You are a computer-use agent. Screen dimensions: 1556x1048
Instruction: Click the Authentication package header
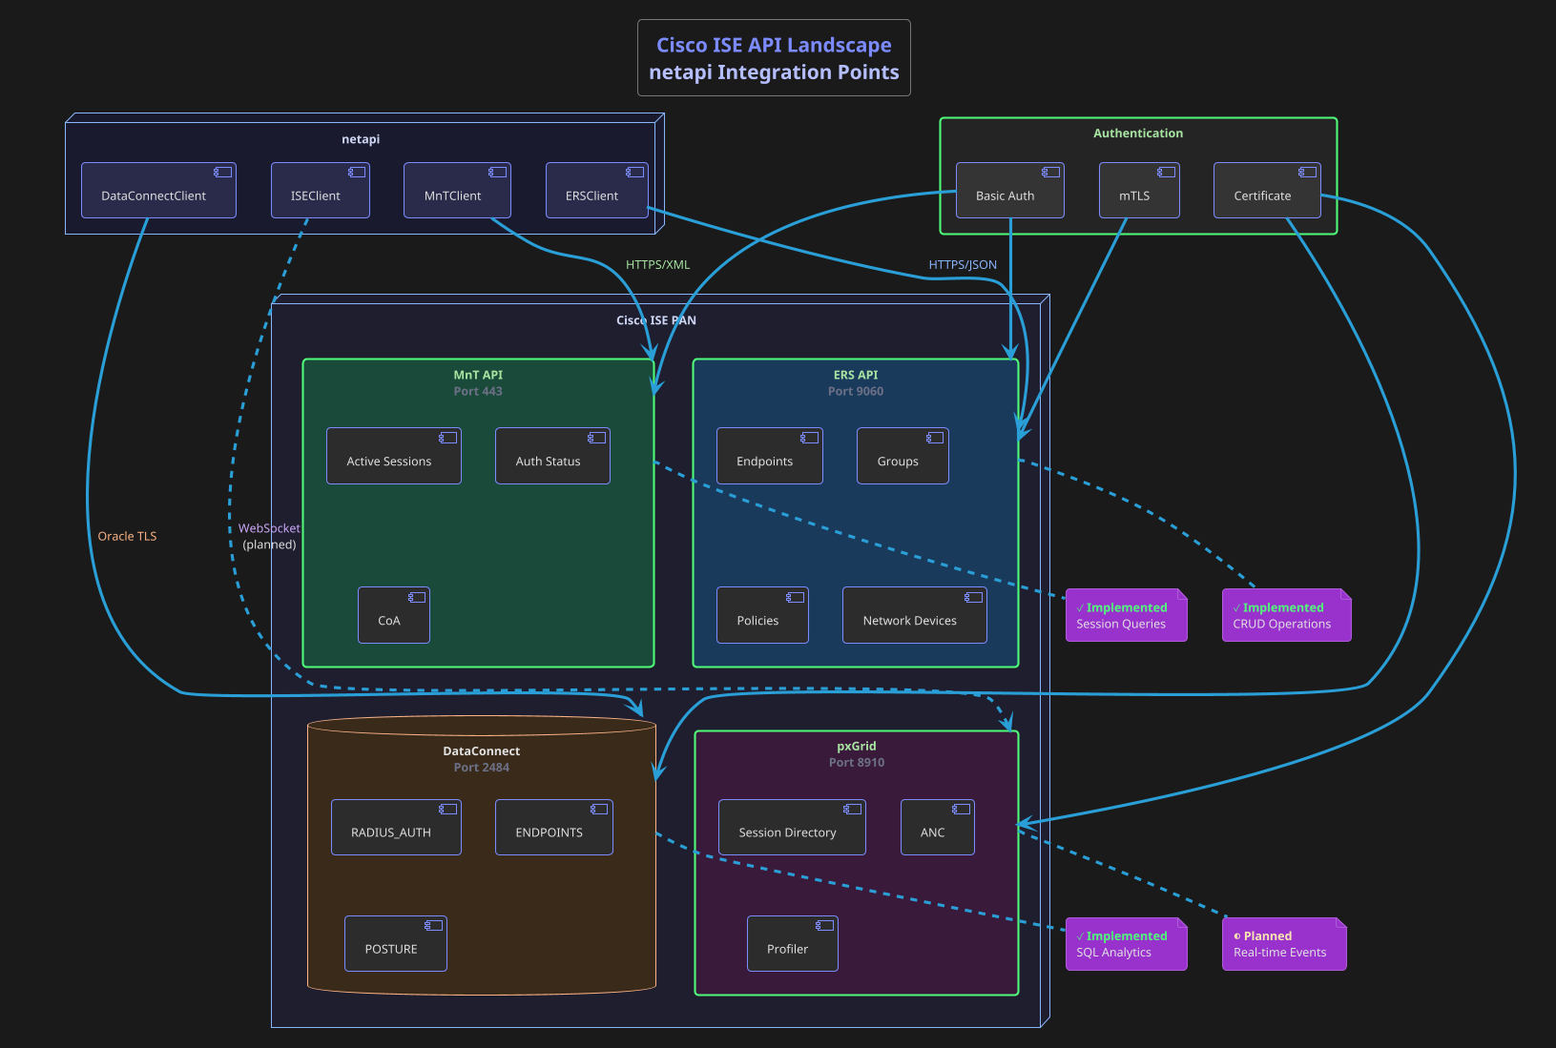click(x=1137, y=133)
